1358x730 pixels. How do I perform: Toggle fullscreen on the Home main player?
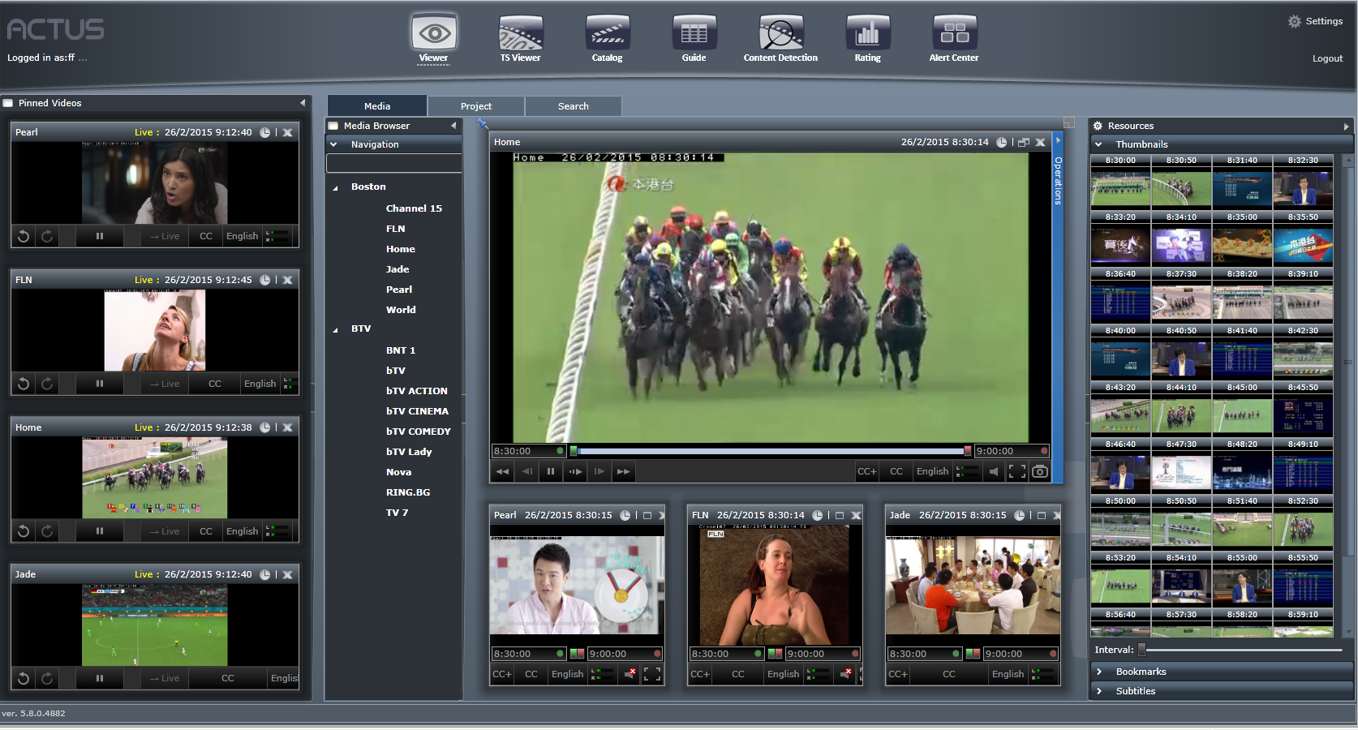(1016, 471)
